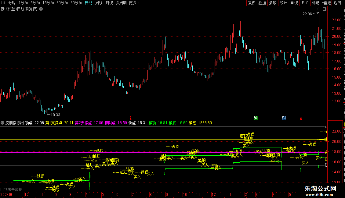345x198 pixels.
Task: Click the 10.33 low price label
Action: pyautogui.click(x=55, y=115)
